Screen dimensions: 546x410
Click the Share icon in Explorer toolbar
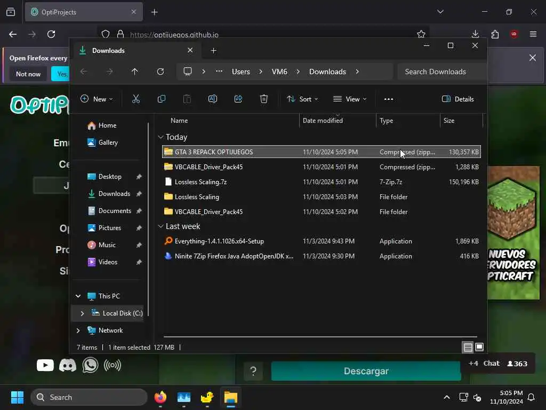tap(238, 99)
